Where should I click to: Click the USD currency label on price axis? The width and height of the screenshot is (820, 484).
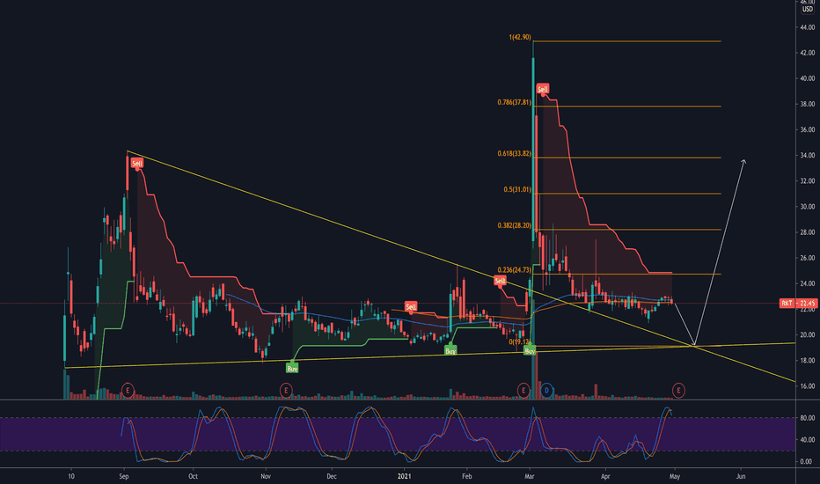point(808,10)
